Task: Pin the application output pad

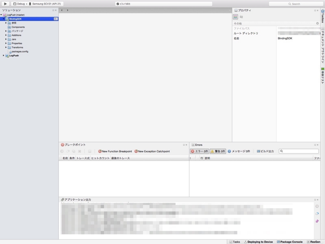Action: [x=317, y=221]
